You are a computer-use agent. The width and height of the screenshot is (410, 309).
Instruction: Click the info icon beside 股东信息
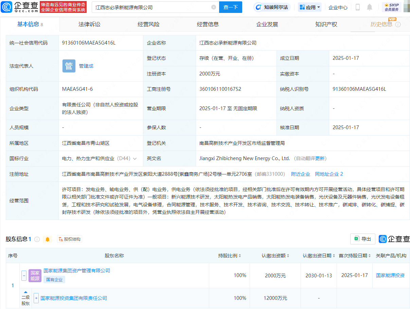coord(37,239)
